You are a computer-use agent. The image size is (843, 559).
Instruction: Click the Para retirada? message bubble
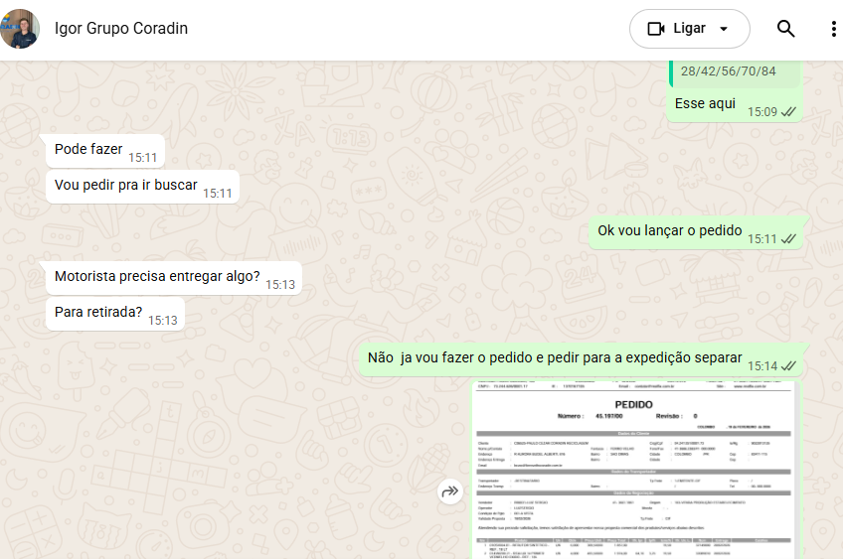[115, 314]
